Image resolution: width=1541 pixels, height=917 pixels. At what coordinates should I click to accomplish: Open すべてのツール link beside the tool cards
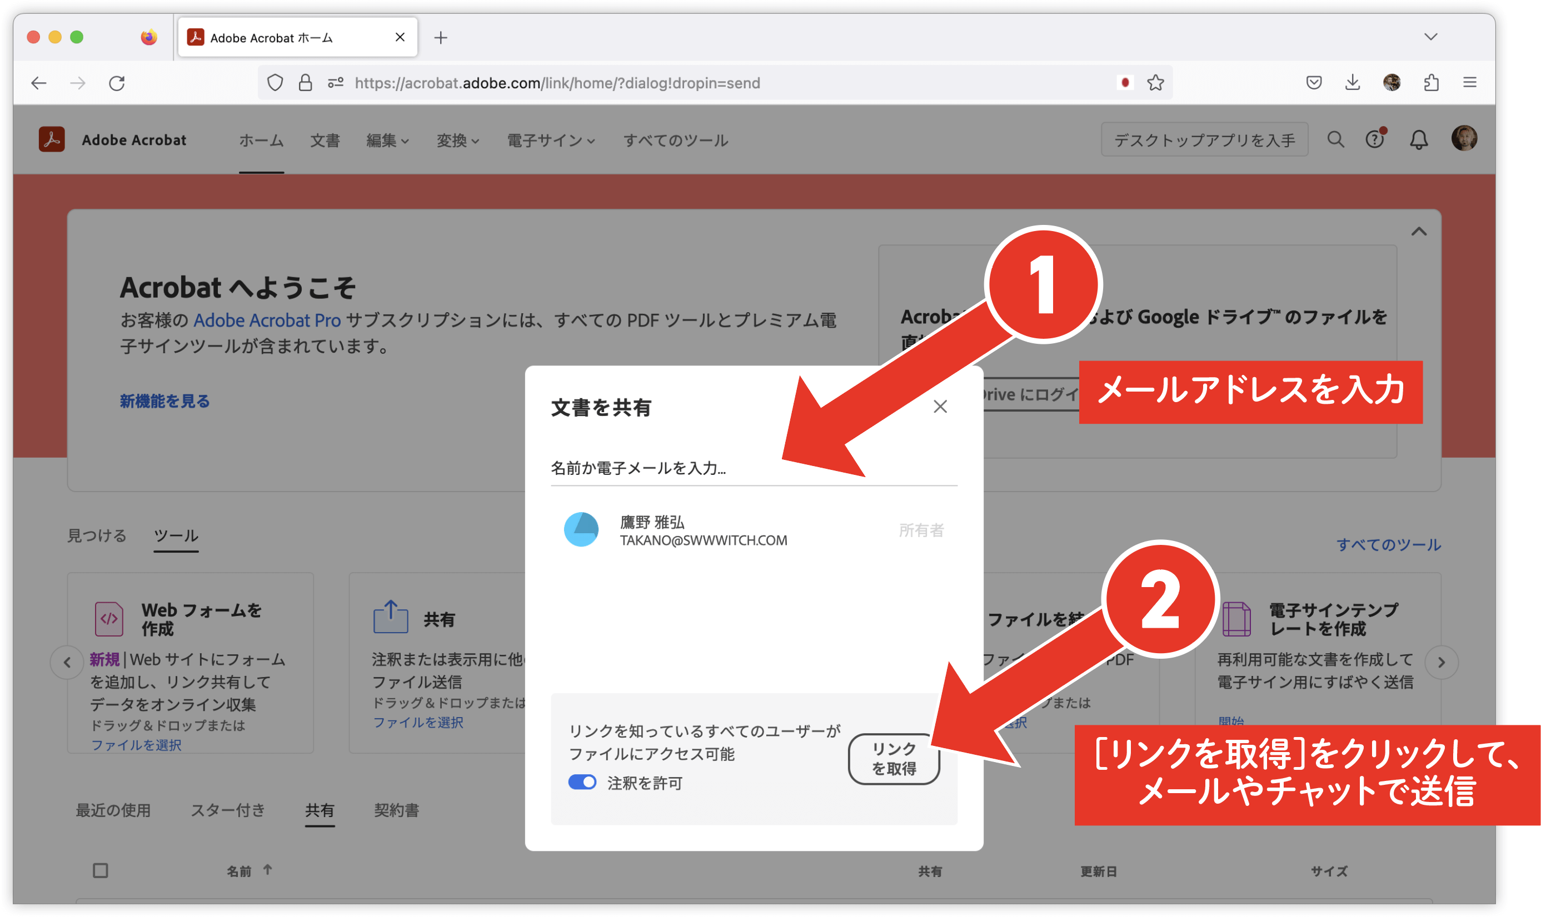[1388, 544]
